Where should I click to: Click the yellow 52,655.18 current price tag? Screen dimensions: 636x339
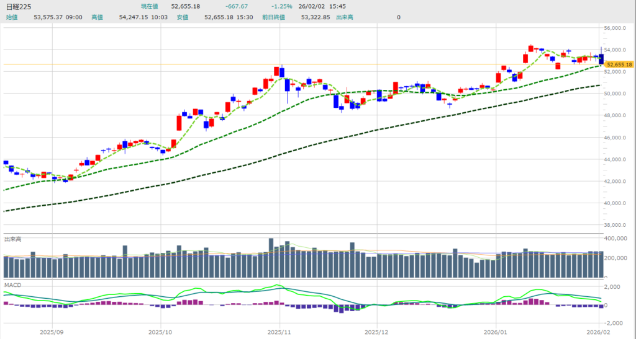619,64
